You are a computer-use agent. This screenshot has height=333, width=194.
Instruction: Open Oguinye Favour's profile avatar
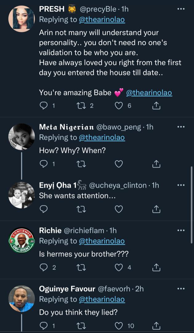point(21,298)
